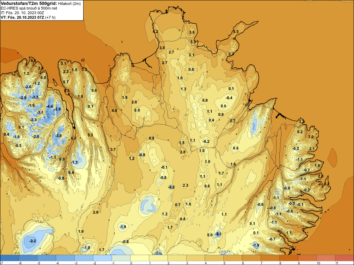Click the '2.2' temperature value
Image resolution: width=354 pixels, height=265 pixels.
(x=231, y=54)
